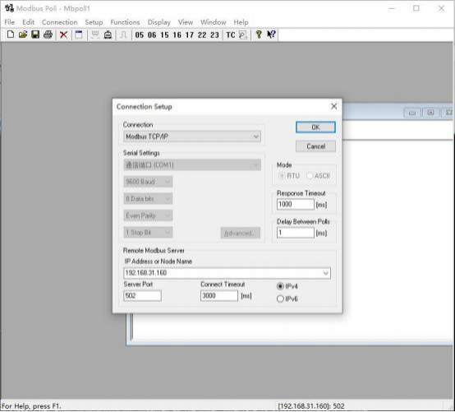
Task: Click the context help arrow-question icon
Action: pos(271,35)
